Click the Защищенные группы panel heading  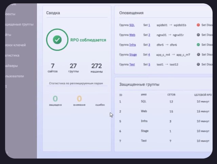[x=139, y=84]
